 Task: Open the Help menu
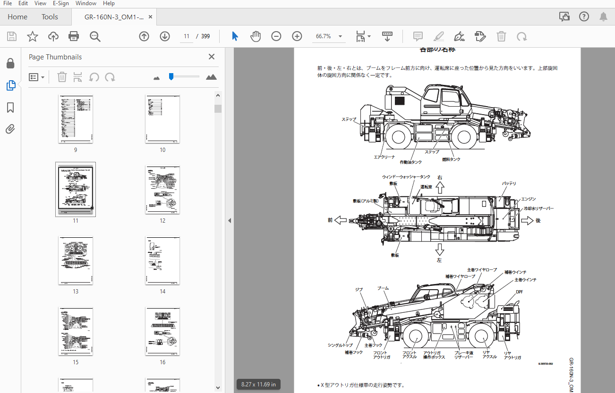click(x=109, y=3)
